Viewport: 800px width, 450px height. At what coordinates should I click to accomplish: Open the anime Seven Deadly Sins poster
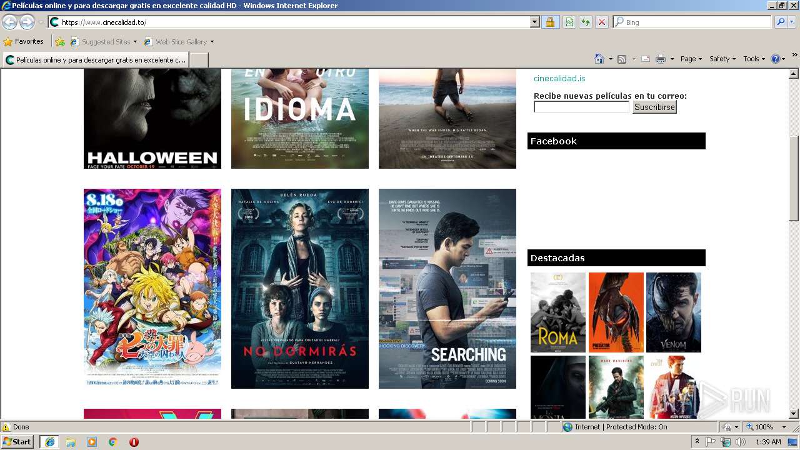pyautogui.click(x=152, y=289)
